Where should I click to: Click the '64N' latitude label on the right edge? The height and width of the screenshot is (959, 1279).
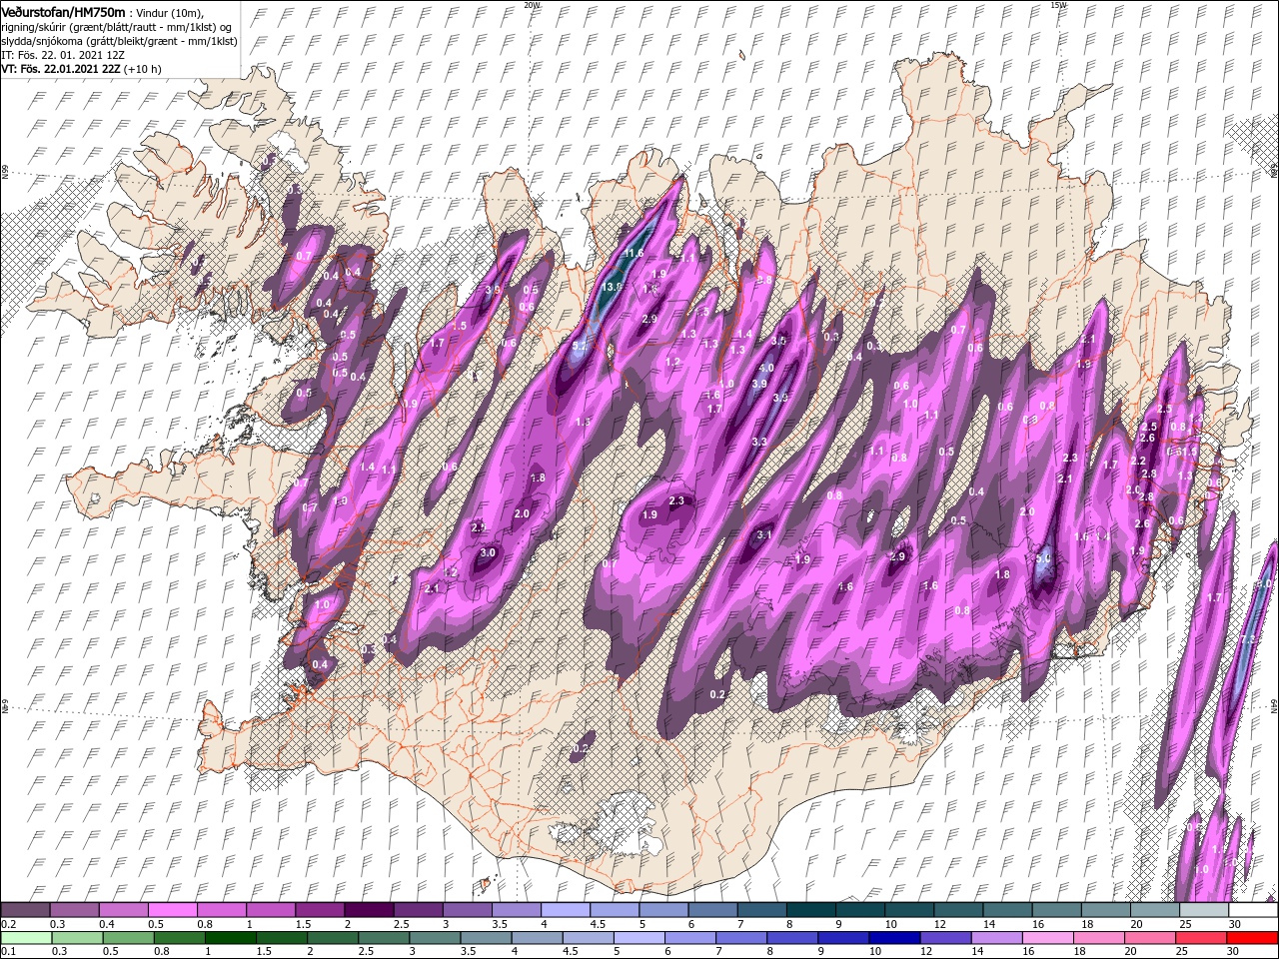tap(1274, 706)
